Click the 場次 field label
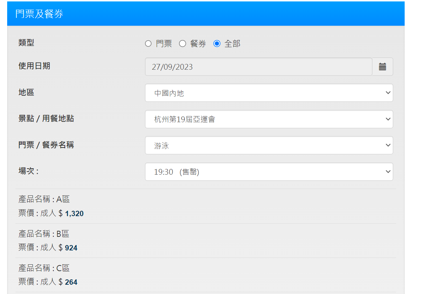429x294 pixels. click(28, 171)
